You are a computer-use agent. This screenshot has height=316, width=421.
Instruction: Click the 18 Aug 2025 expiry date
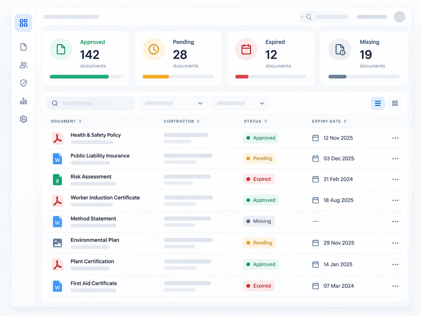pos(338,200)
